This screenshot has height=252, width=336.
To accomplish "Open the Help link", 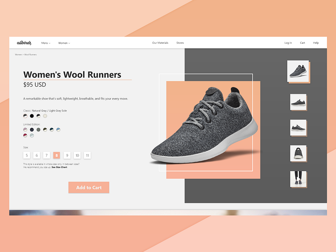I will 315,42.
